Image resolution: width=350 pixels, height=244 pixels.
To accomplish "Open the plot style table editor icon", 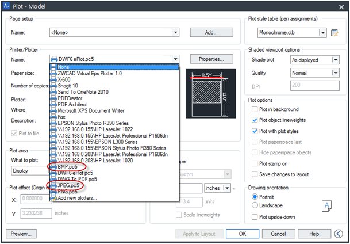I will 334,33.
